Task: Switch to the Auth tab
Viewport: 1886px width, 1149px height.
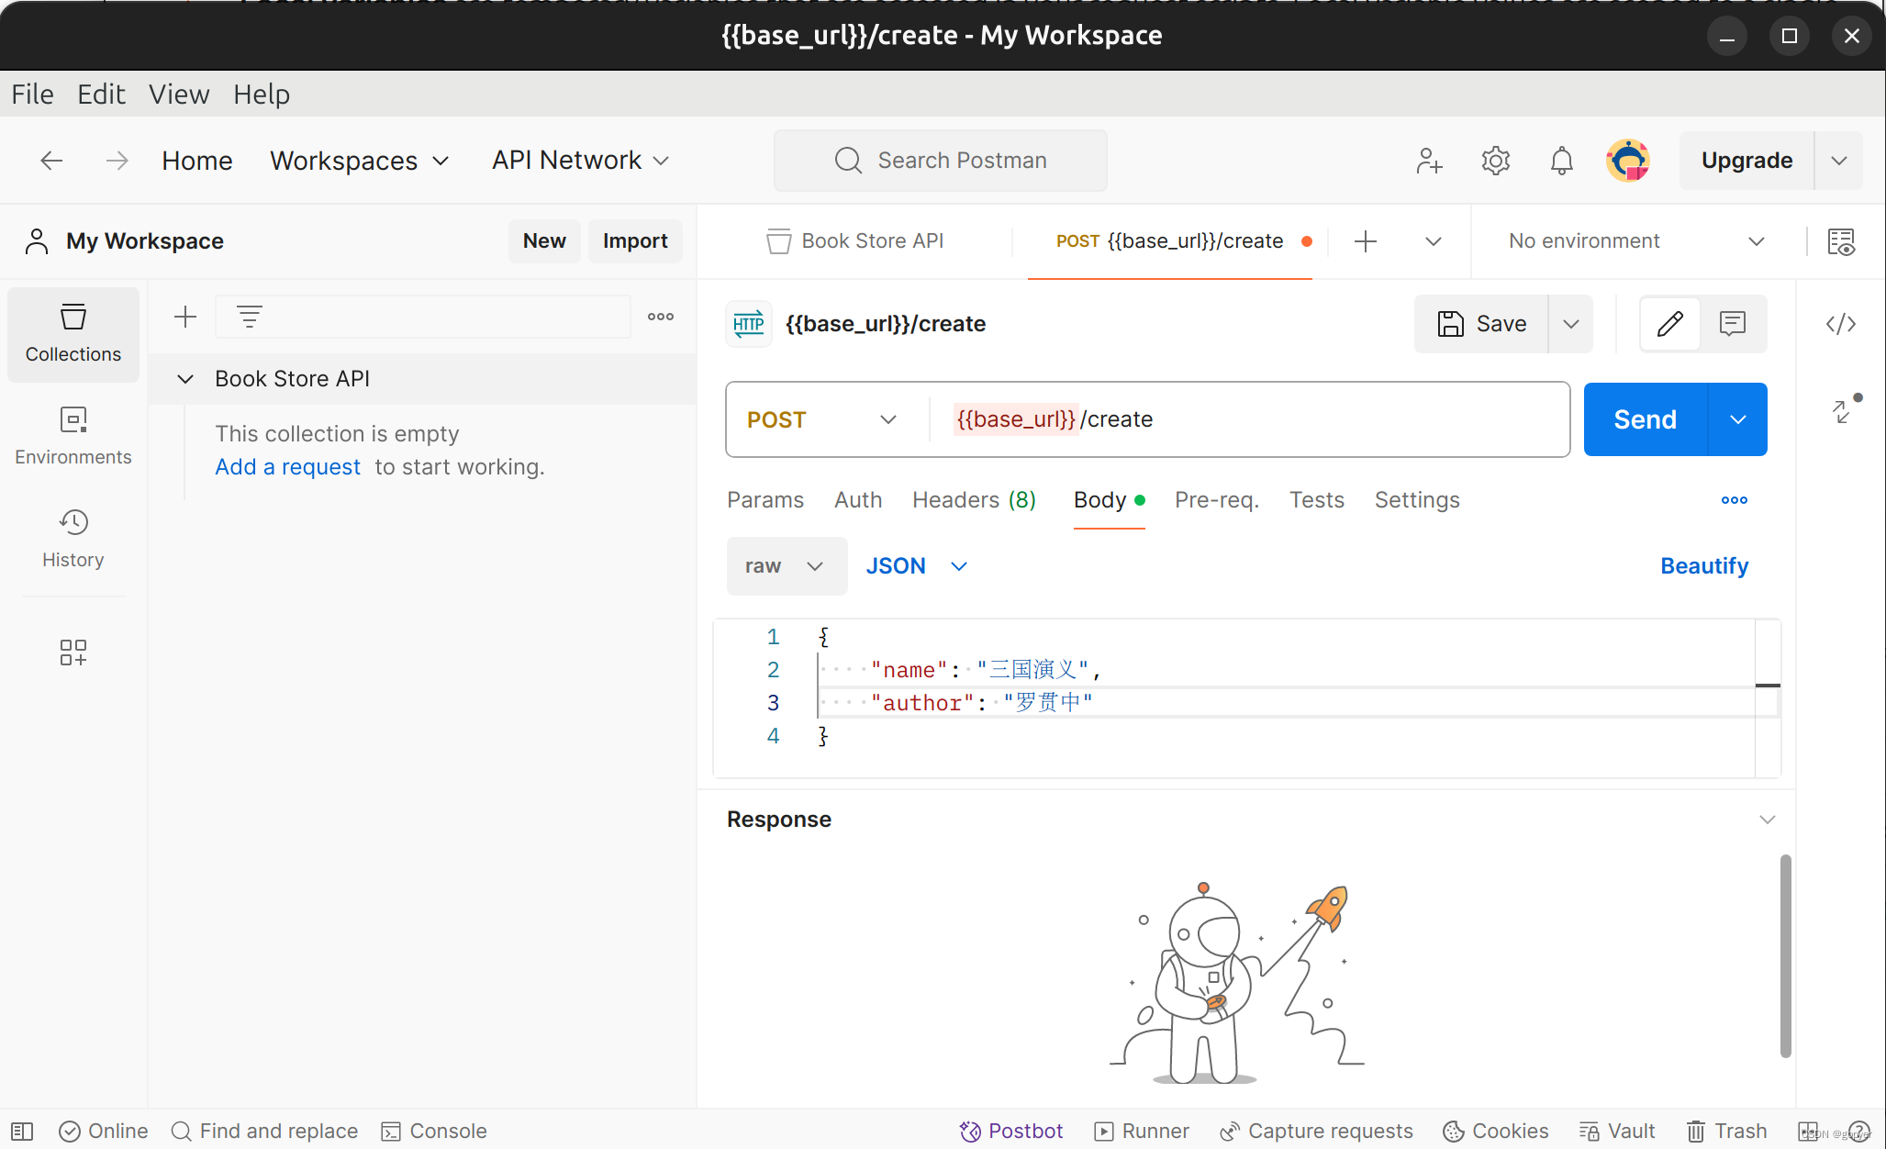Action: coord(858,500)
